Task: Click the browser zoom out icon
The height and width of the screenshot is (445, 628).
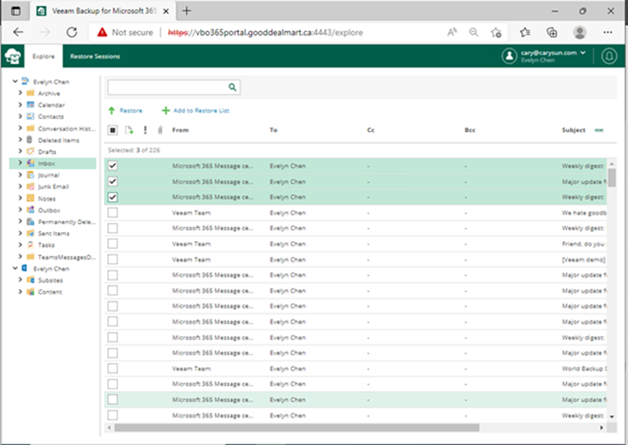Action: (474, 33)
